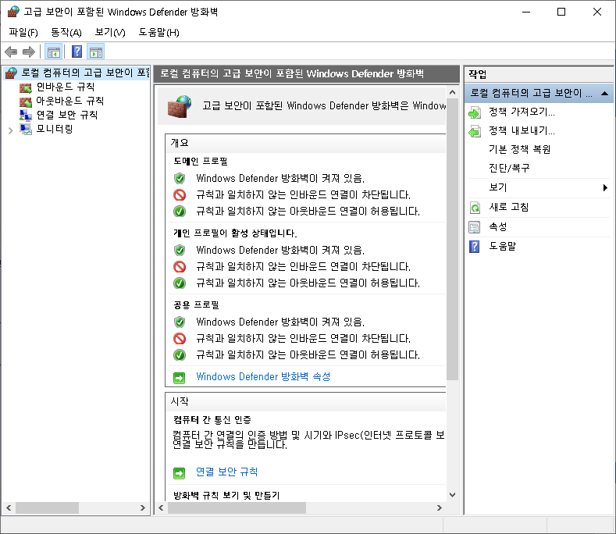
Task: Select the 연결 보안 규칙 tree node
Action: 67,115
